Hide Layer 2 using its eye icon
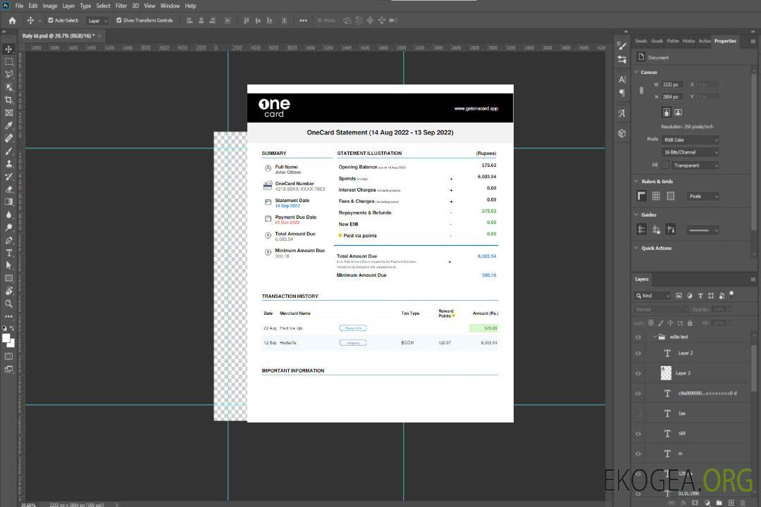 coord(638,353)
